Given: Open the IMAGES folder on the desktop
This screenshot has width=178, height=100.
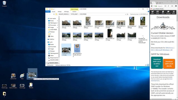Looking at the screenshot, I should pyautogui.click(x=31, y=86).
